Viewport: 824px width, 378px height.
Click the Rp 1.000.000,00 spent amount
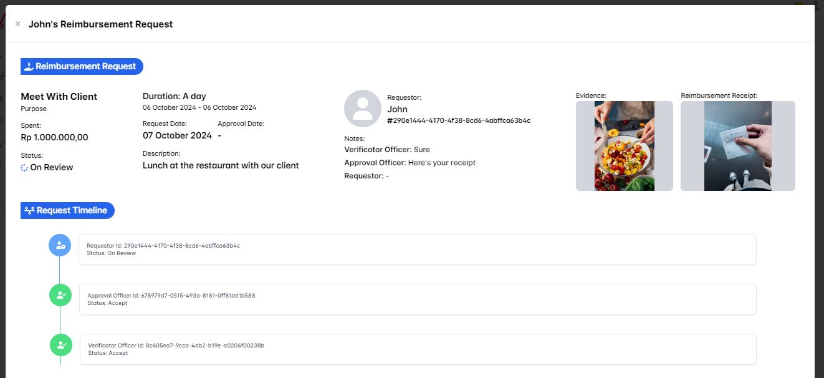[x=55, y=137]
